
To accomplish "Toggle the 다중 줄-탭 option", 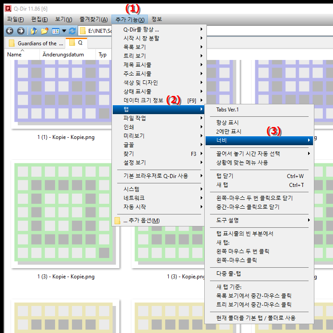I will click(259, 274).
